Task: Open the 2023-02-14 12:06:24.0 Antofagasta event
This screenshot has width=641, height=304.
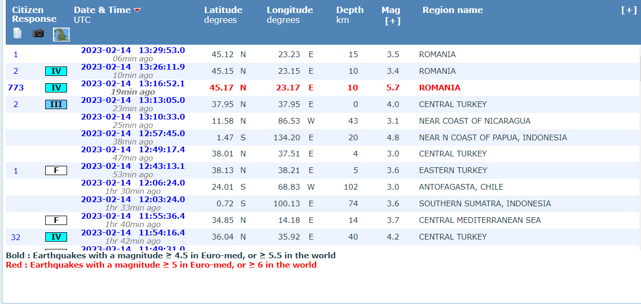Action: 133,183
